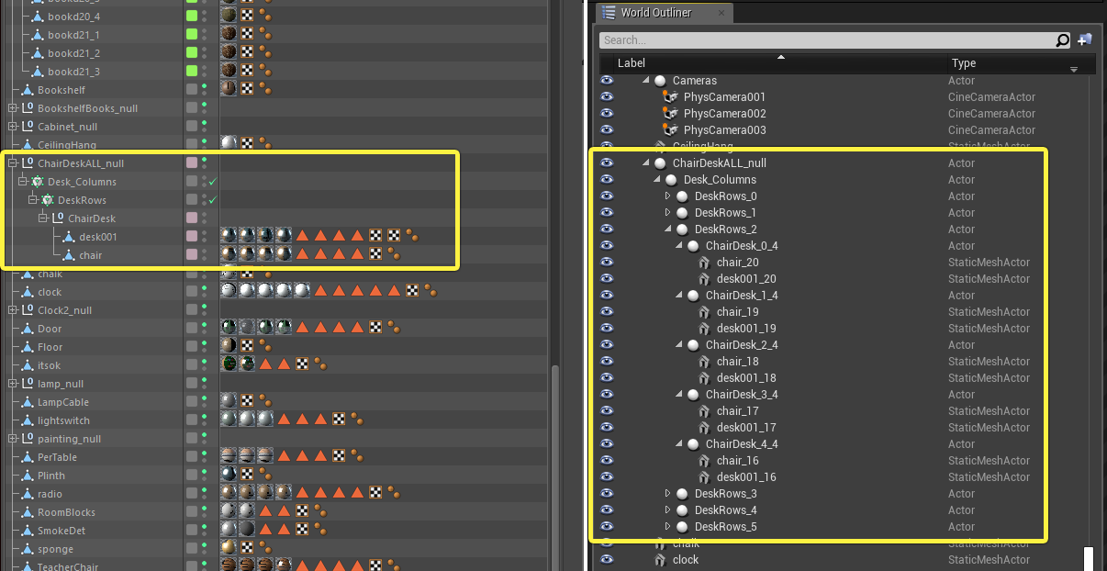
Task: Expand the BookshelfBooks_null hierarchy
Action: [x=13, y=108]
